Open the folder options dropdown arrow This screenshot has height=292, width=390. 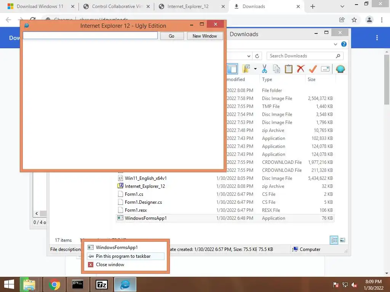255,69
